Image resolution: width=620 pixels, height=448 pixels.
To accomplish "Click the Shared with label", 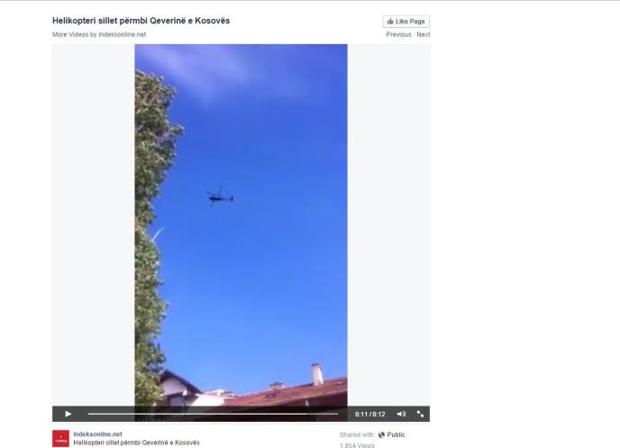I will [x=357, y=434].
